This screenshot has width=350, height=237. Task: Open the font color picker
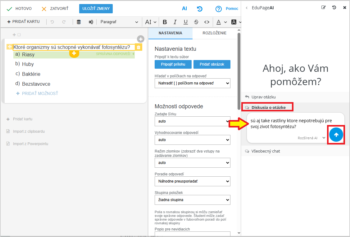click(x=219, y=22)
